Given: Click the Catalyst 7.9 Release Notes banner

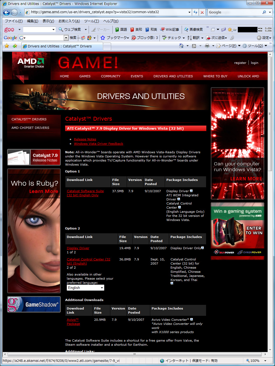Looking at the screenshot, I should (x=34, y=157).
